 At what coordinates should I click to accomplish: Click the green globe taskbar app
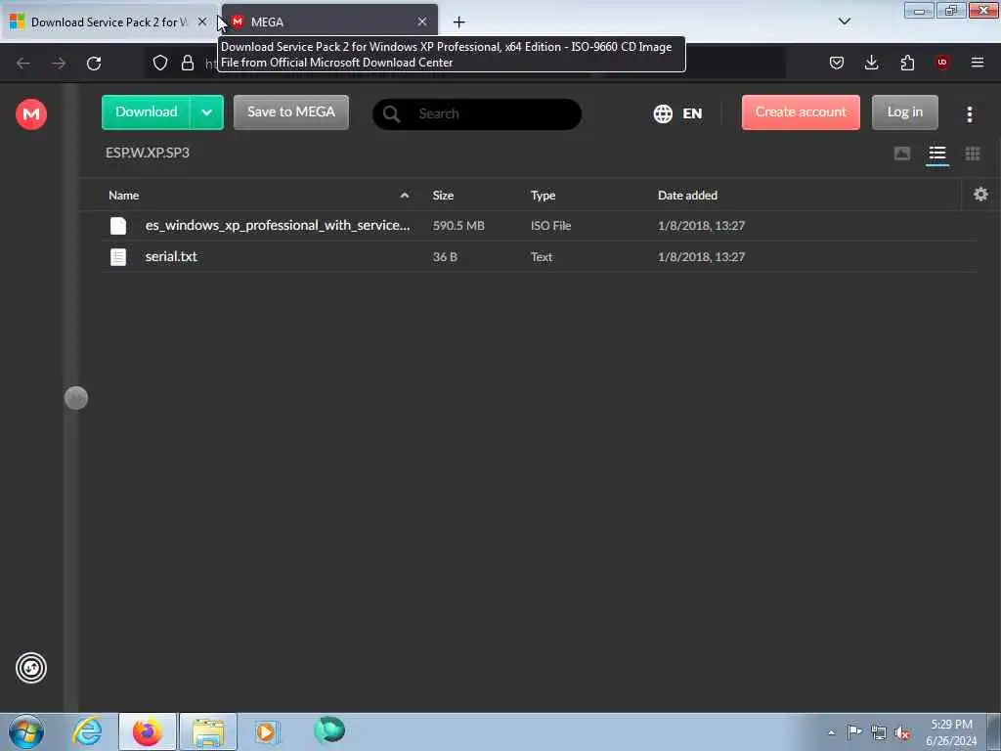329,730
